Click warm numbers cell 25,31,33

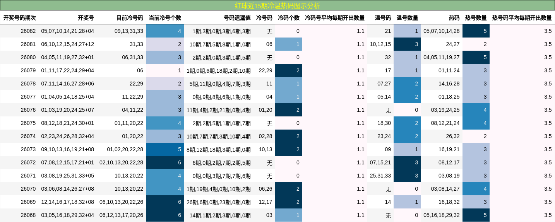380,176
